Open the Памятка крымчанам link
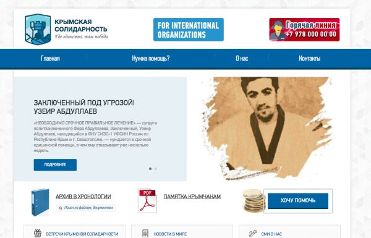Image resolution: width=371 pixels, height=238 pixels. 192,197
